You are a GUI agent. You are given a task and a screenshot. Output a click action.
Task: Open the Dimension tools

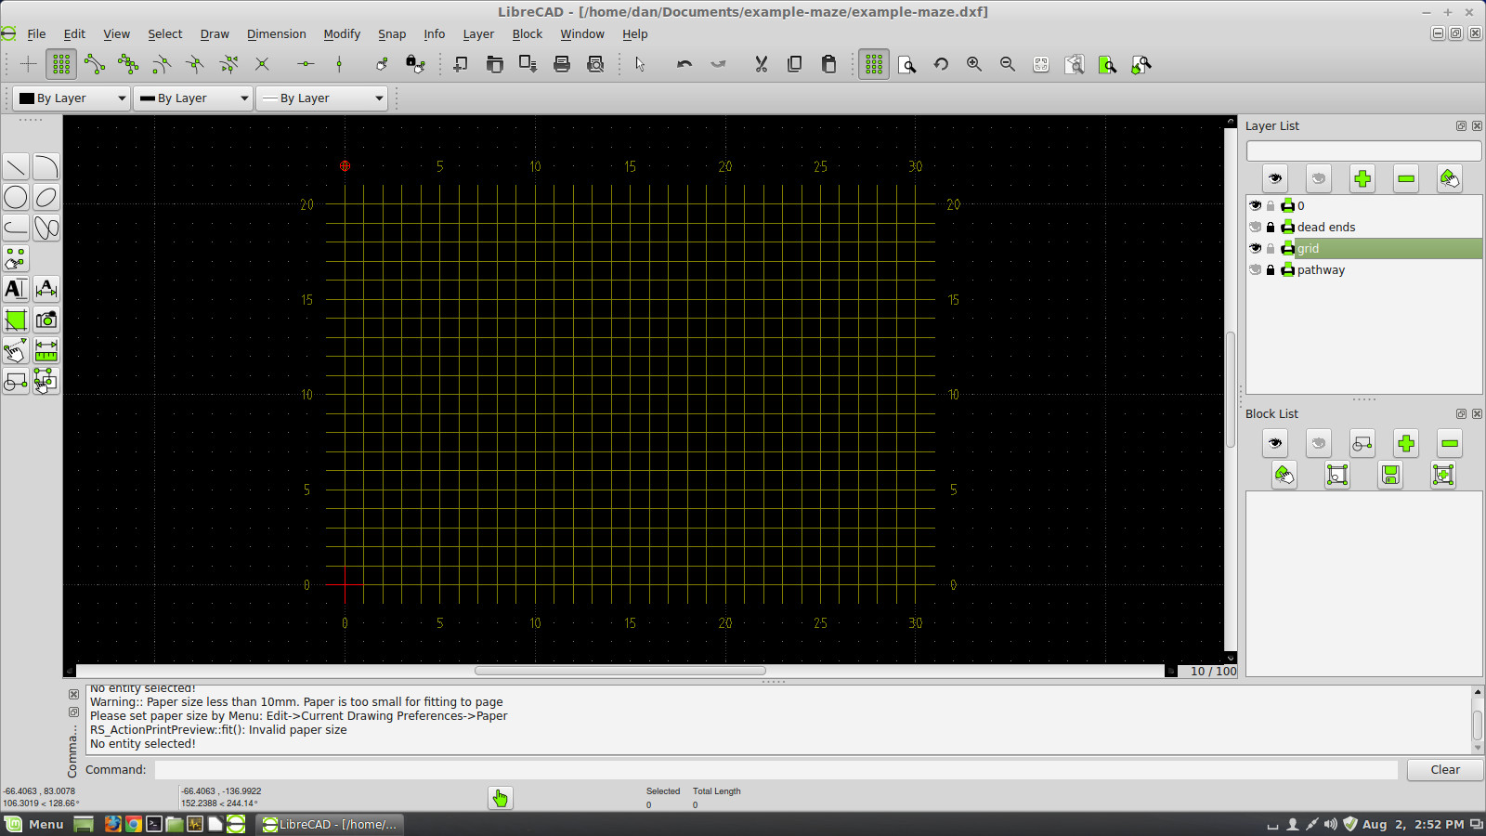pos(46,290)
